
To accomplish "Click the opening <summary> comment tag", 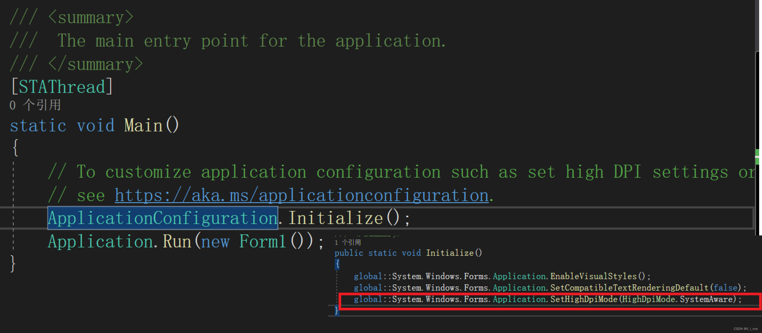I will (x=91, y=17).
